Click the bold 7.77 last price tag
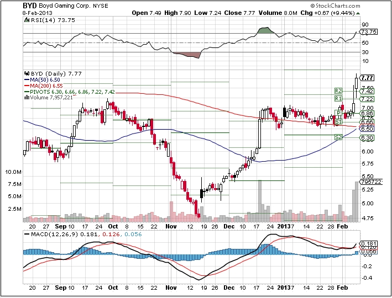The width and height of the screenshot is (392, 298). tap(367, 78)
